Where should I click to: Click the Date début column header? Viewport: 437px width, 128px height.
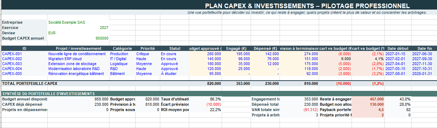398,48
